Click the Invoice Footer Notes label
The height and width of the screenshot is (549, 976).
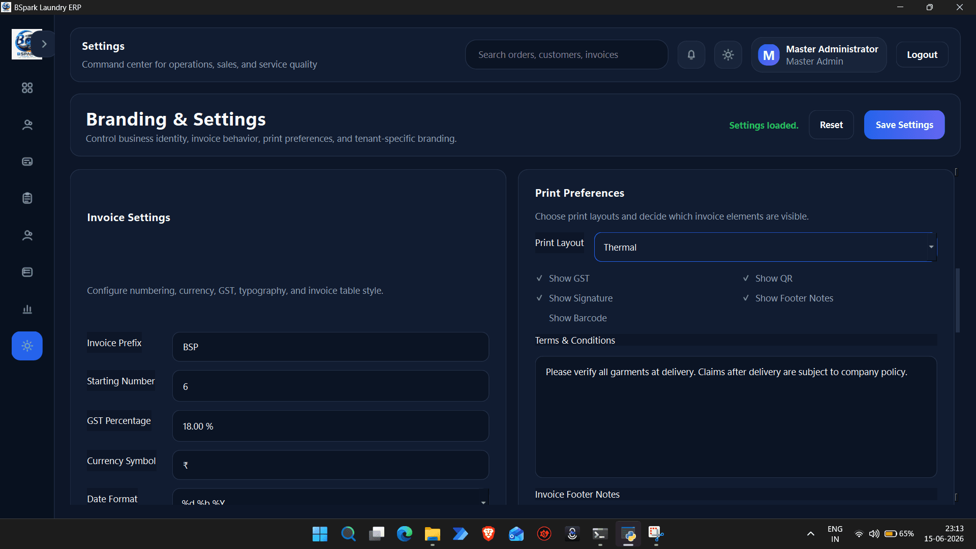(577, 495)
